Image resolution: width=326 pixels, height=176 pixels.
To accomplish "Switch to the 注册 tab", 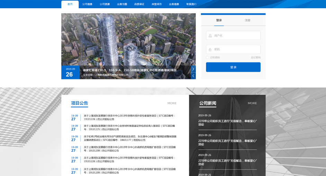I will pyautogui.click(x=247, y=20).
